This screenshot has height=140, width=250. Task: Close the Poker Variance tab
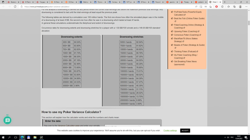tap(220, 2)
